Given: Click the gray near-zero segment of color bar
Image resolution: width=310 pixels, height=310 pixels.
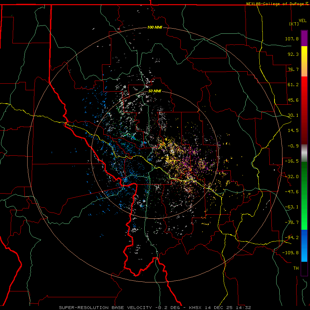Looking at the screenshot, I should click(x=304, y=153).
